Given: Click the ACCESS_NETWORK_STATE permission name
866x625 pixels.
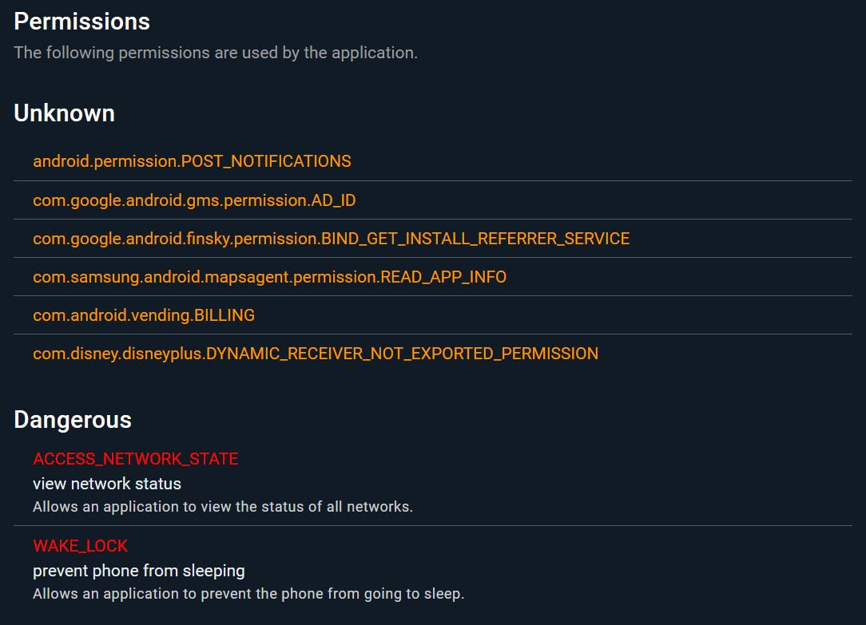Looking at the screenshot, I should [x=135, y=459].
